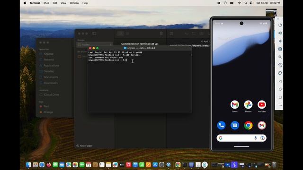Click the compose note icon in Notes

tap(171, 34)
